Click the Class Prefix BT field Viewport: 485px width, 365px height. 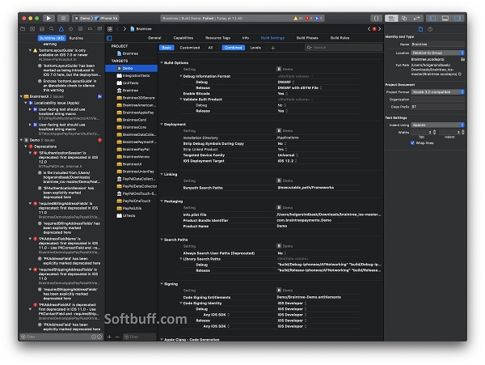pyautogui.click(x=437, y=107)
